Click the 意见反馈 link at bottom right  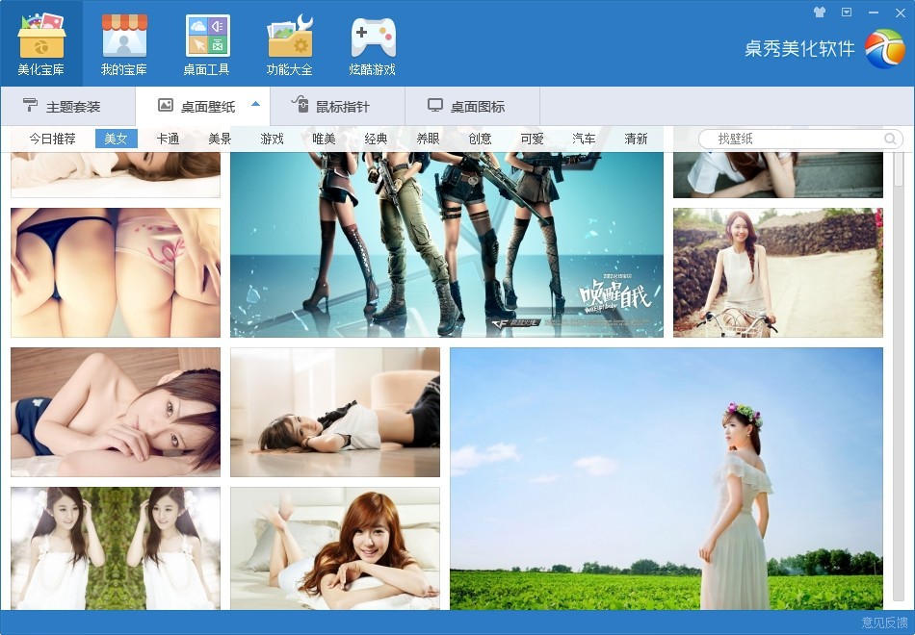point(884,622)
